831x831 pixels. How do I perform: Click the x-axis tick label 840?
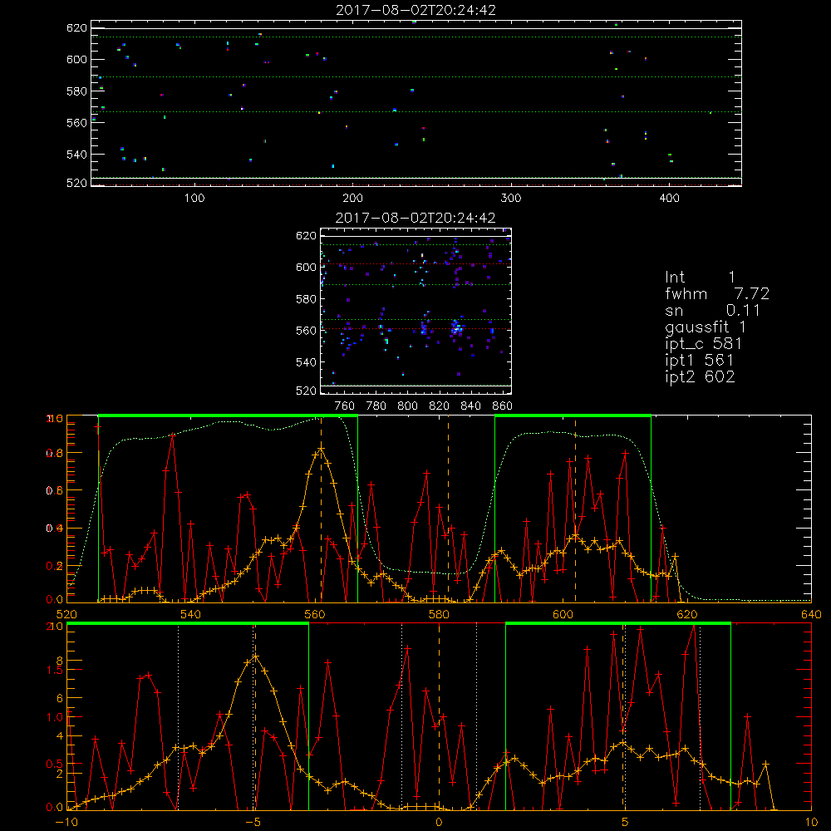coord(470,406)
